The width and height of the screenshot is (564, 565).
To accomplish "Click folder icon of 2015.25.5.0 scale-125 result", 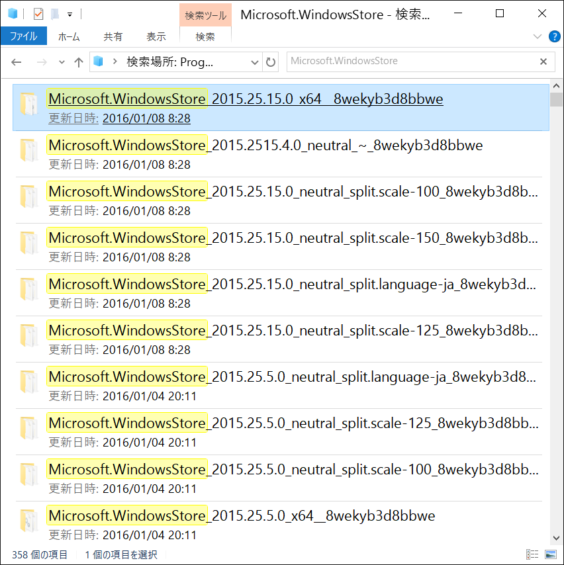I will point(29,427).
